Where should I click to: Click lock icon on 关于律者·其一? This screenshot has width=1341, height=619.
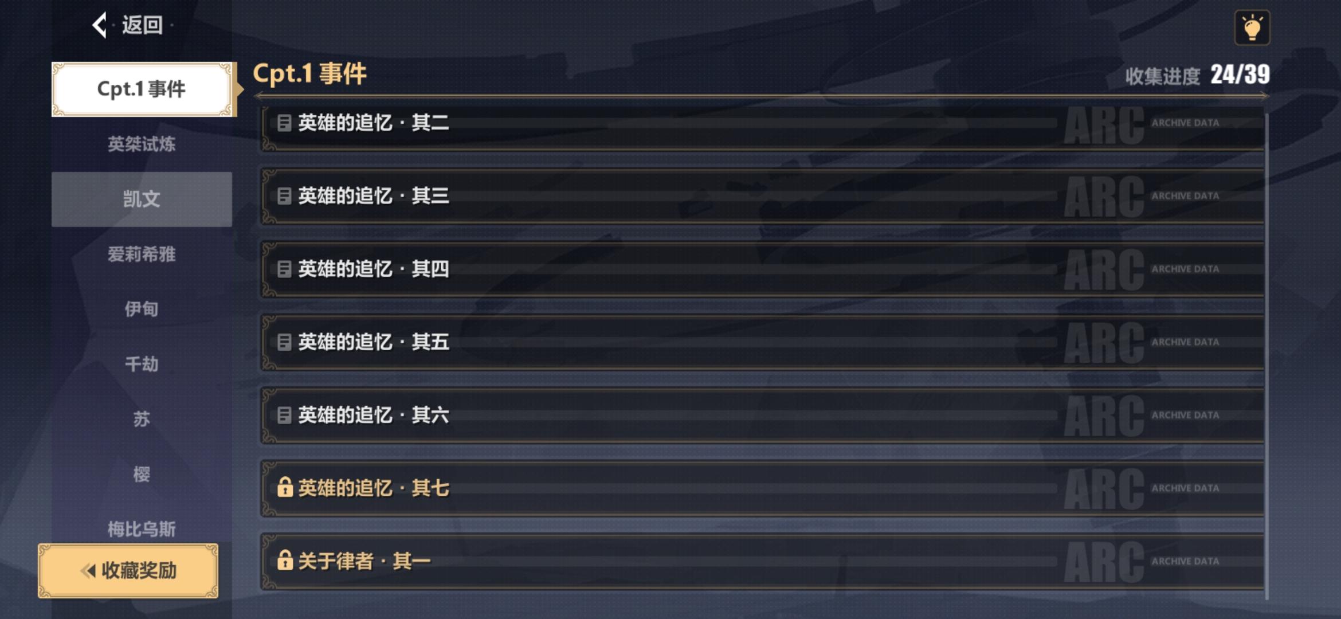click(x=284, y=561)
